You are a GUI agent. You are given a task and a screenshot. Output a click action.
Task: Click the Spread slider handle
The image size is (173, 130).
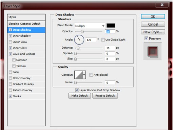[75, 54]
